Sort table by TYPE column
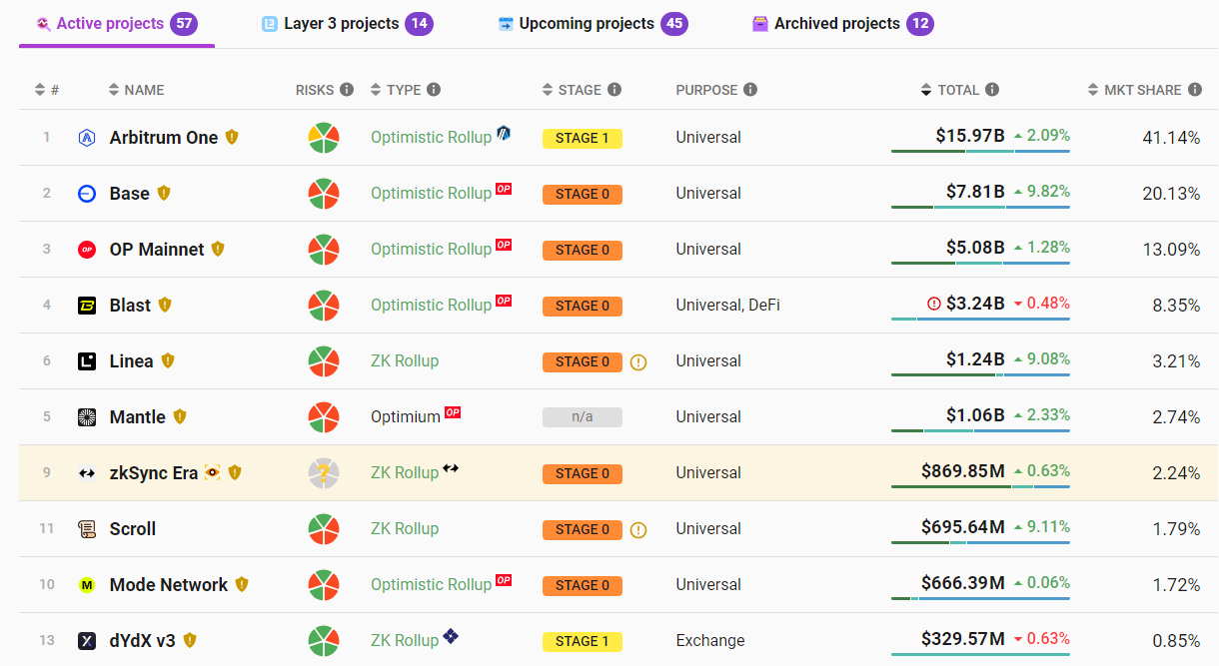Image resolution: width=1219 pixels, height=666 pixels. (396, 90)
